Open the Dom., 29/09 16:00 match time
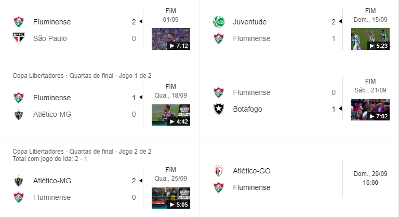 (370, 178)
